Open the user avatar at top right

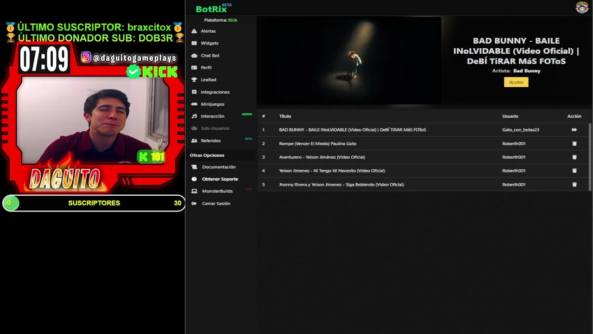[582, 7]
